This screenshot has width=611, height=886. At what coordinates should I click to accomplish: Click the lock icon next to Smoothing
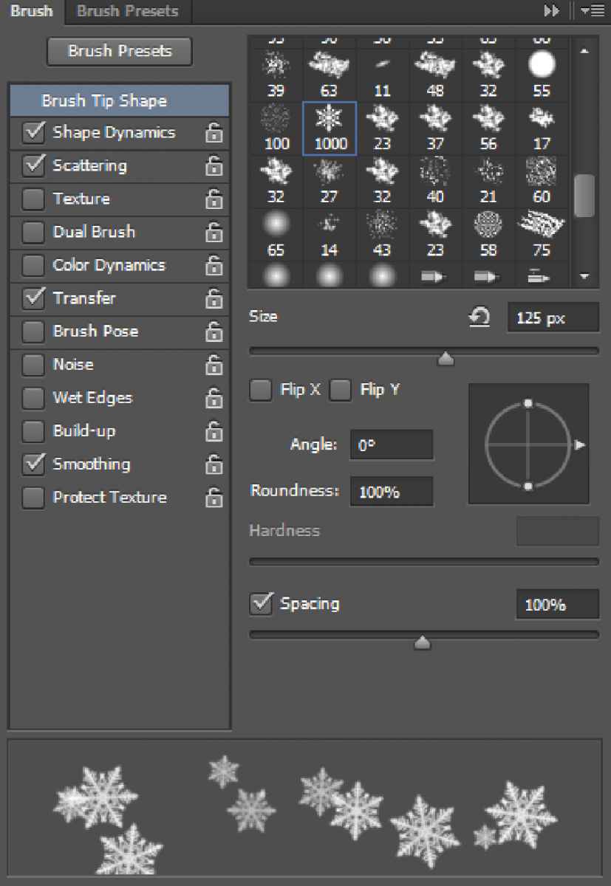coord(214,464)
